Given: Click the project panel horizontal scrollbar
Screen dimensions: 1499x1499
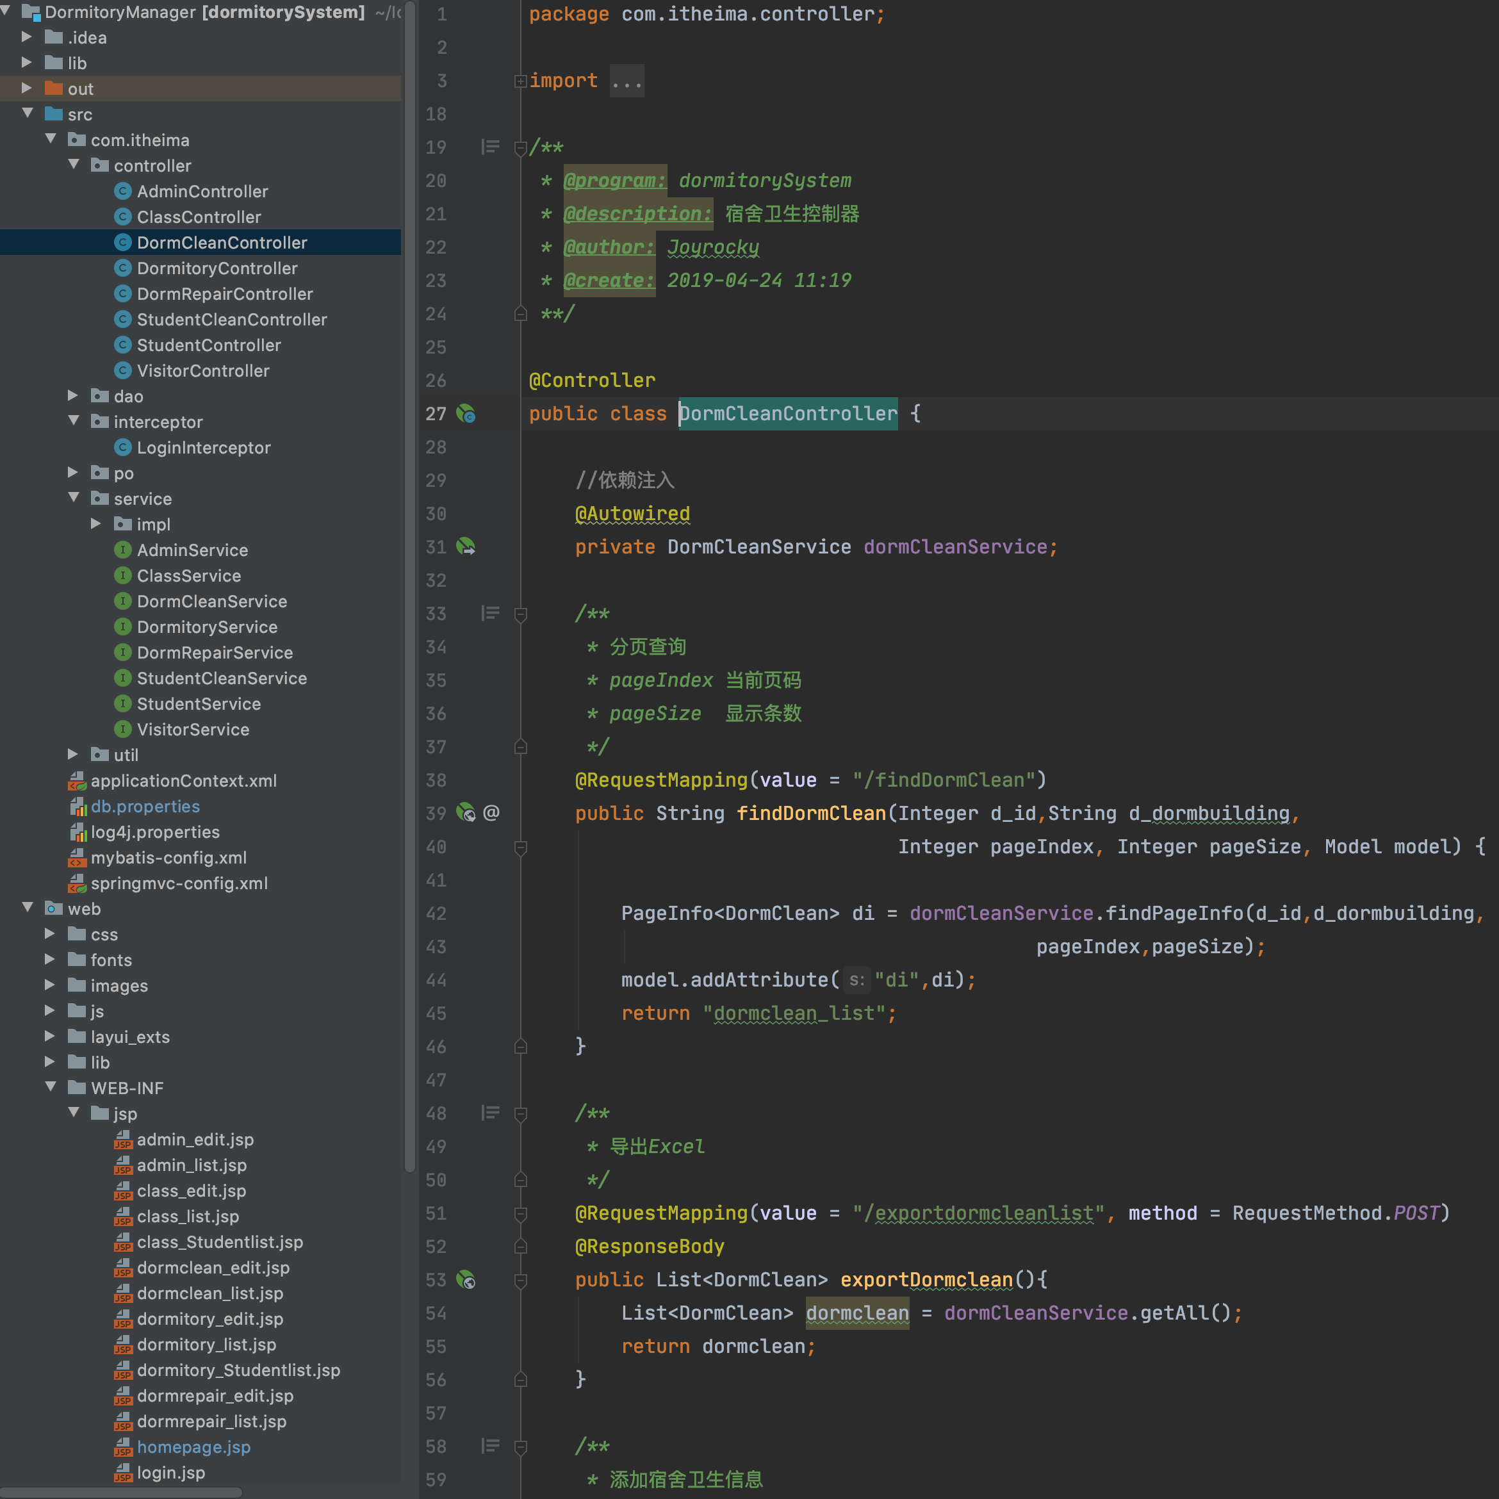Looking at the screenshot, I should 120,1492.
